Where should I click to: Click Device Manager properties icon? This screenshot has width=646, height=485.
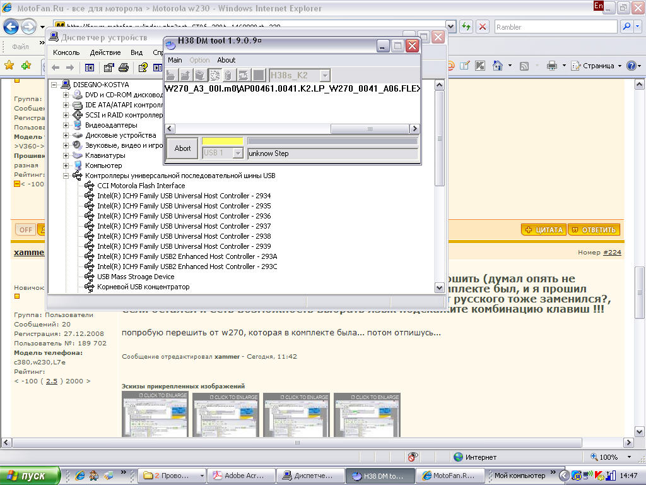click(109, 68)
